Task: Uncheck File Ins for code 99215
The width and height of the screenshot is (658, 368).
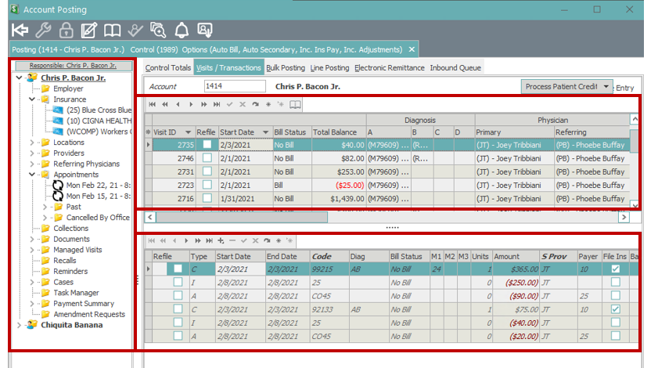Action: coord(615,269)
